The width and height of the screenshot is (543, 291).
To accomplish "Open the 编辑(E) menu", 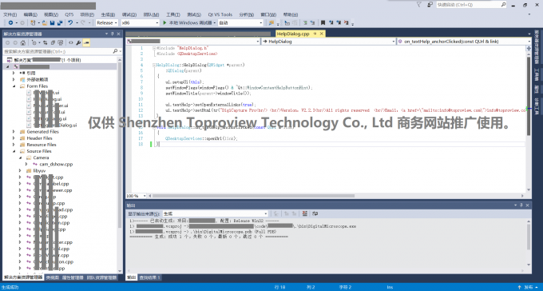I will tap(30, 14).
